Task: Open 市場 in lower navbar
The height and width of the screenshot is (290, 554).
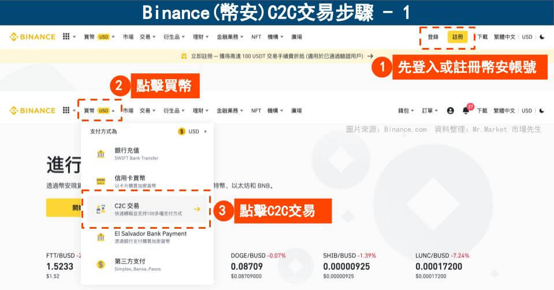Action: [x=128, y=110]
